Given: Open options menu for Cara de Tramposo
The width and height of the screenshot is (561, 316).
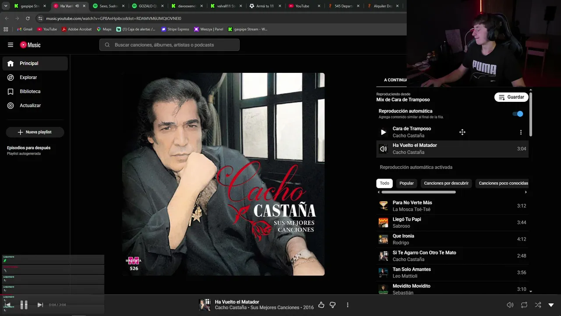Looking at the screenshot, I should pyautogui.click(x=521, y=132).
